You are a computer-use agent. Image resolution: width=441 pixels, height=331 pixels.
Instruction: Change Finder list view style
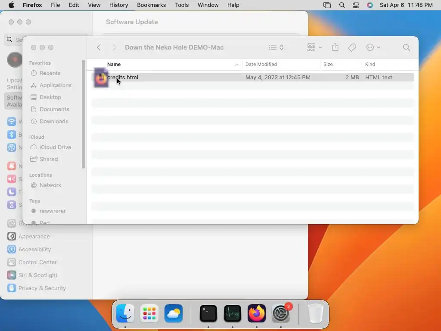[x=276, y=47]
